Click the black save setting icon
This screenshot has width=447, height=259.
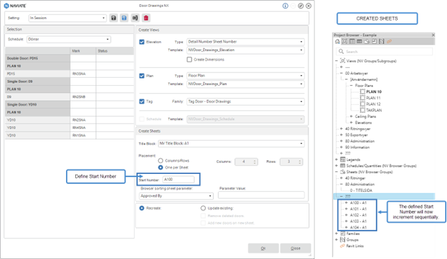(x=113, y=18)
